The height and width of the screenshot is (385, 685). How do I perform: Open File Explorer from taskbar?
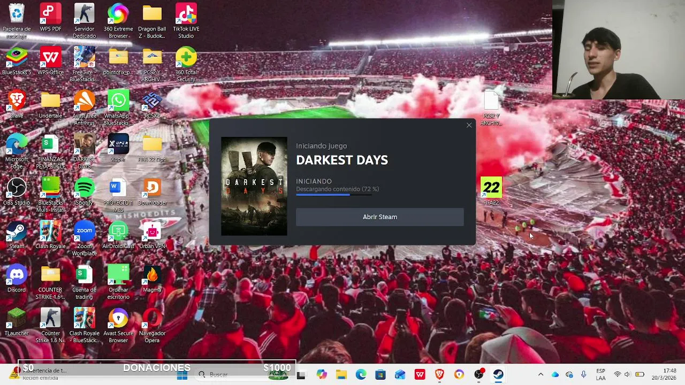coord(341,375)
